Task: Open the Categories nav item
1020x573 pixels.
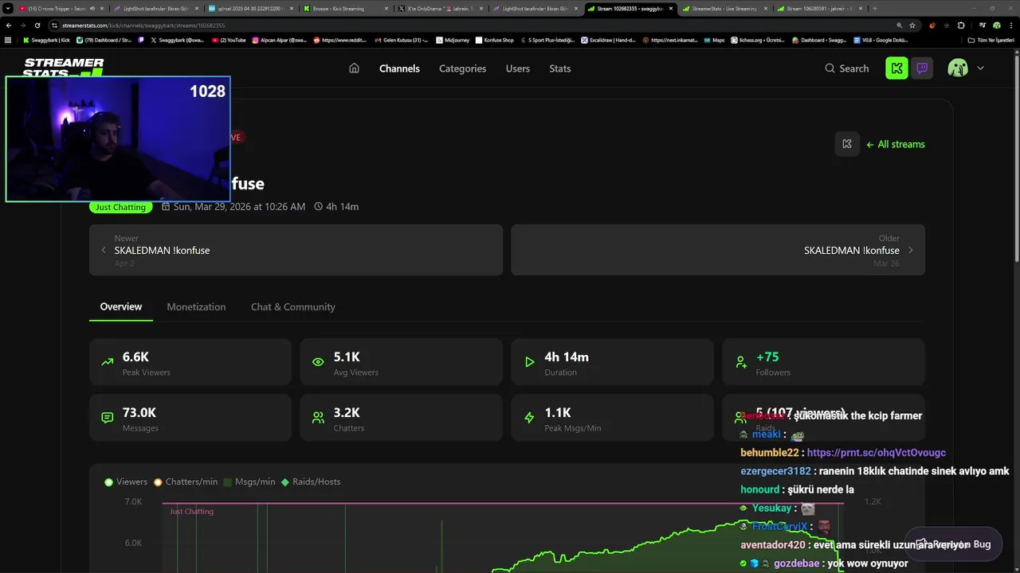Action: (462, 68)
